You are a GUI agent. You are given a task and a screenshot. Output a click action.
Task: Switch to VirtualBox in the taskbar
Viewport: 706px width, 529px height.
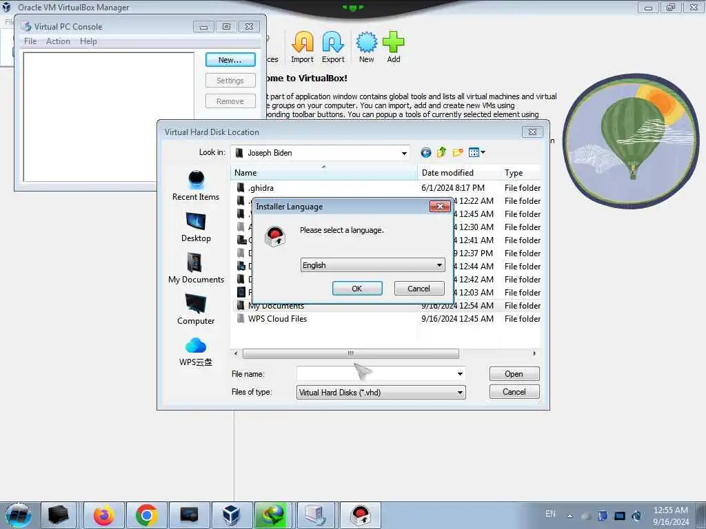232,515
